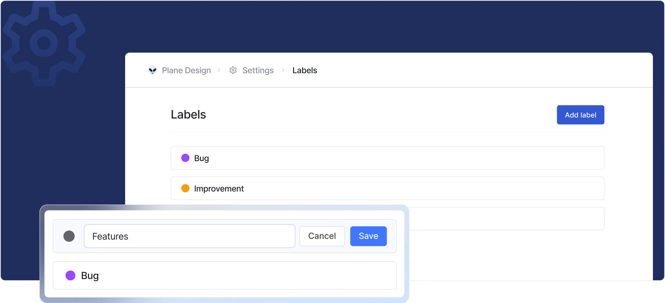Screen dimensions: 665x303
Task: Click purple dot beside Bug in main list
Action: tap(185, 158)
